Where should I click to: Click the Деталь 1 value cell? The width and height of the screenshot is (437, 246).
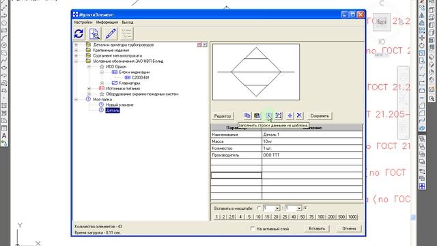click(312, 135)
